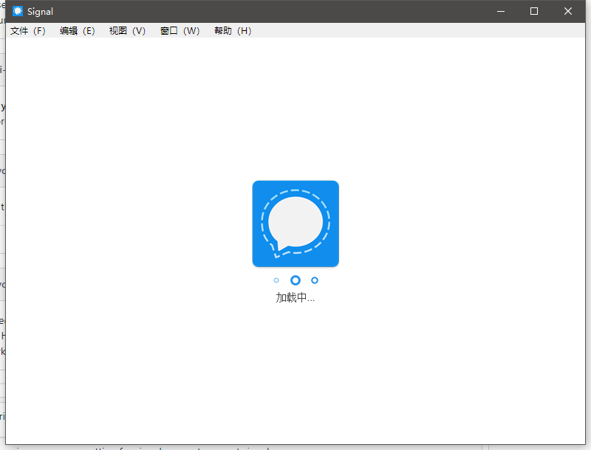
Task: Close the Signal window
Action: click(568, 11)
